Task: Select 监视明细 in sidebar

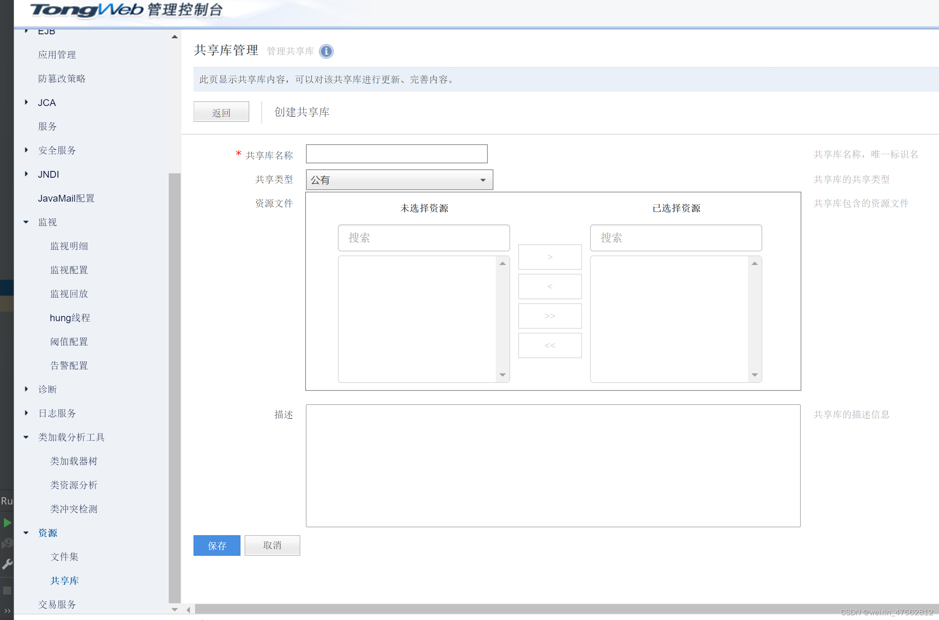Action: coord(69,246)
